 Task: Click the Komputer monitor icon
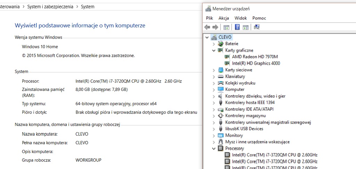[x=220, y=89]
